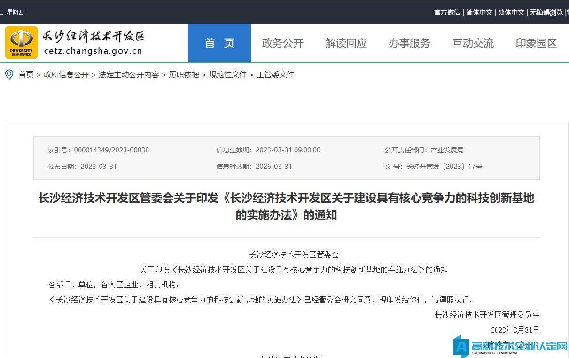Open 无障碍浏览 mode
The height and width of the screenshot is (358, 569).
tap(546, 12)
